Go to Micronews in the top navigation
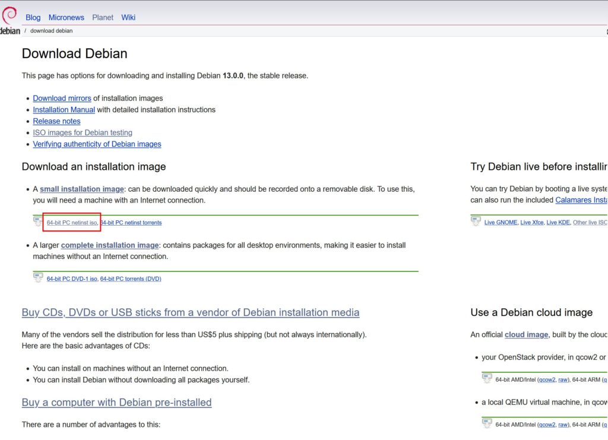Screen dimensions: 608x440 [x=66, y=17]
